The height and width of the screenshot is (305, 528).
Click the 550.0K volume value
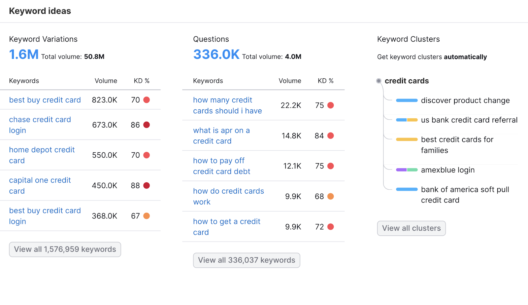[105, 155]
